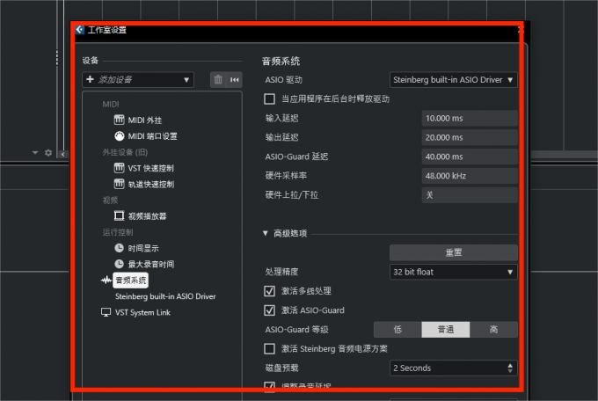The height and width of the screenshot is (401, 598).
Task: Click the MIDI 外挂 keyboard icon
Action: [120, 120]
